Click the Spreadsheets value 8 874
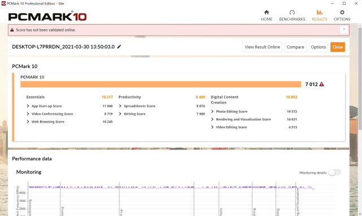362x216 pixels. 200,106
